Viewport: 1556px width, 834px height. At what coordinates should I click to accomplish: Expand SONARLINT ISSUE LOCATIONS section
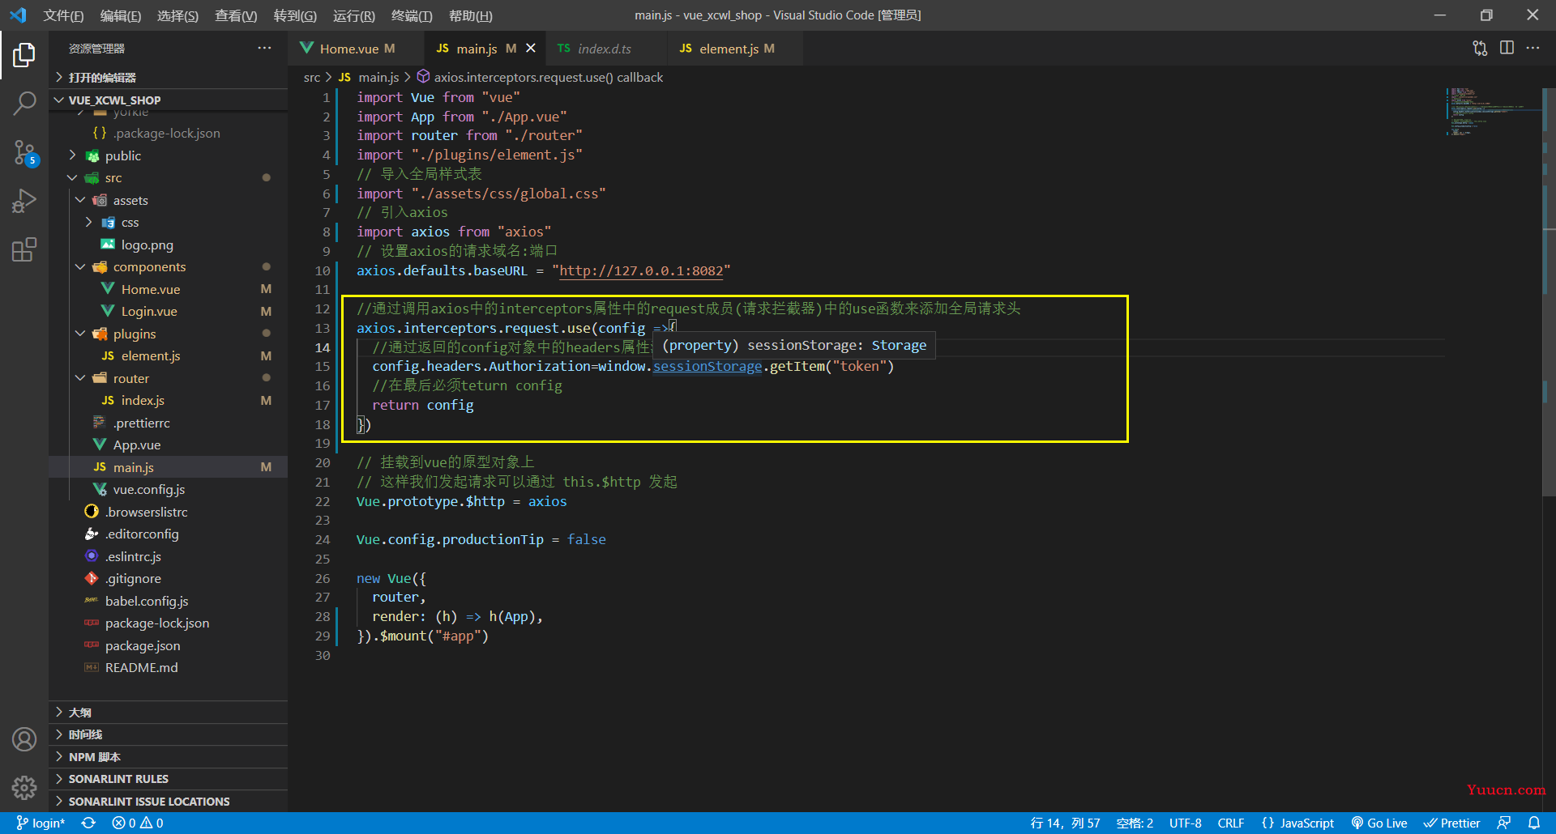point(168,802)
